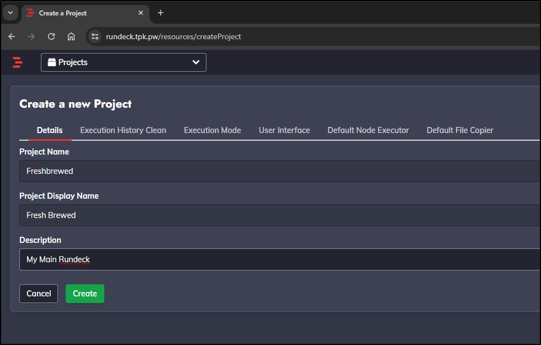Go forward in browser history
The width and height of the screenshot is (541, 345).
(31, 36)
